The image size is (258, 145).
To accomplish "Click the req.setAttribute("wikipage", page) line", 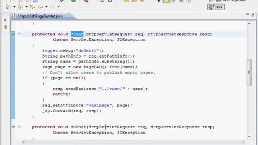I will click(x=87, y=105).
